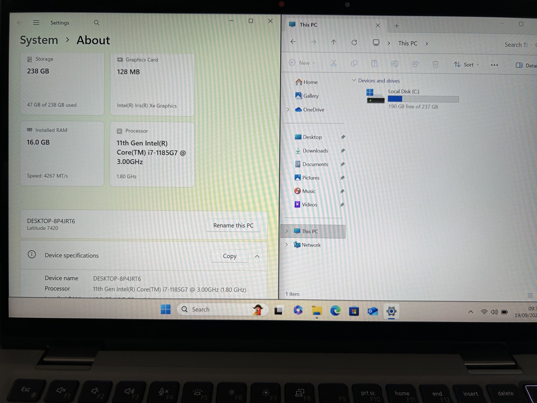Viewport: 537px width, 403px height.
Task: Unpin Desktop using its pin icon
Action: (x=343, y=137)
